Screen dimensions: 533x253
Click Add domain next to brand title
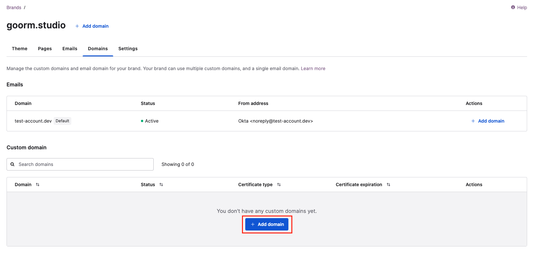(x=95, y=26)
